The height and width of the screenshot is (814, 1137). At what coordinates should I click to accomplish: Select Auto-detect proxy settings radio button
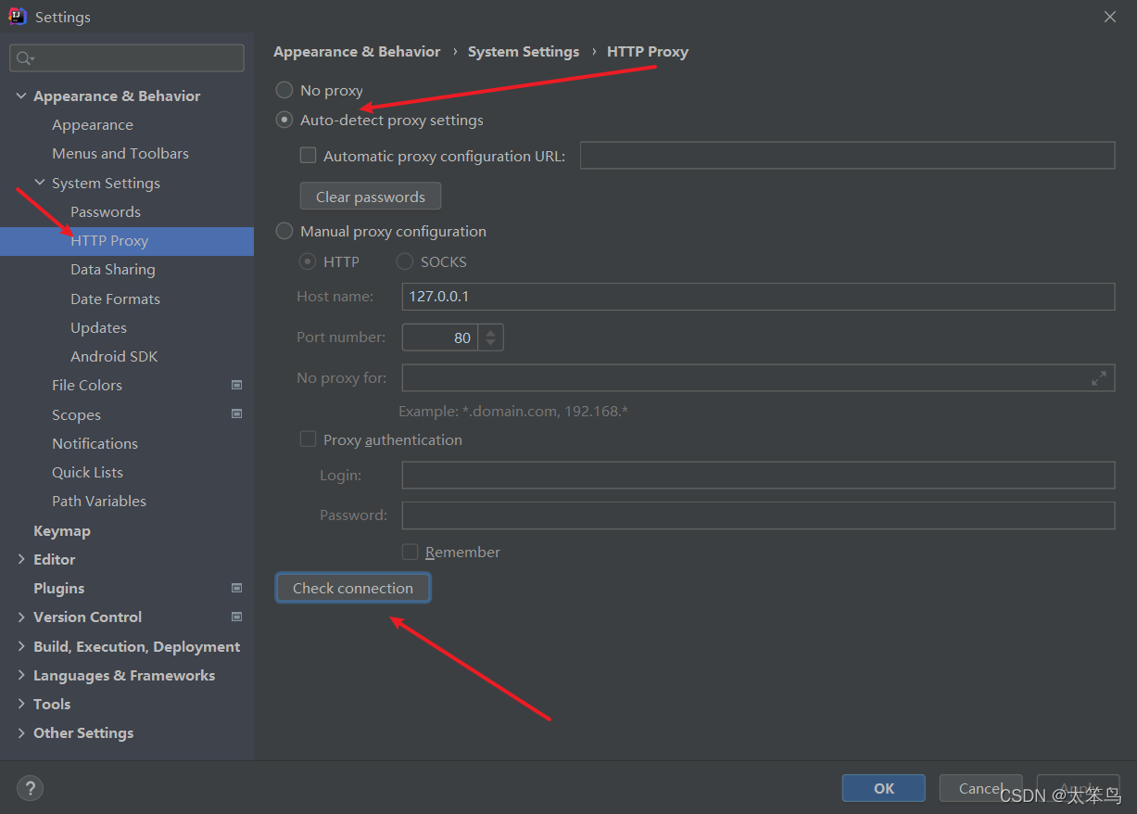tap(284, 121)
